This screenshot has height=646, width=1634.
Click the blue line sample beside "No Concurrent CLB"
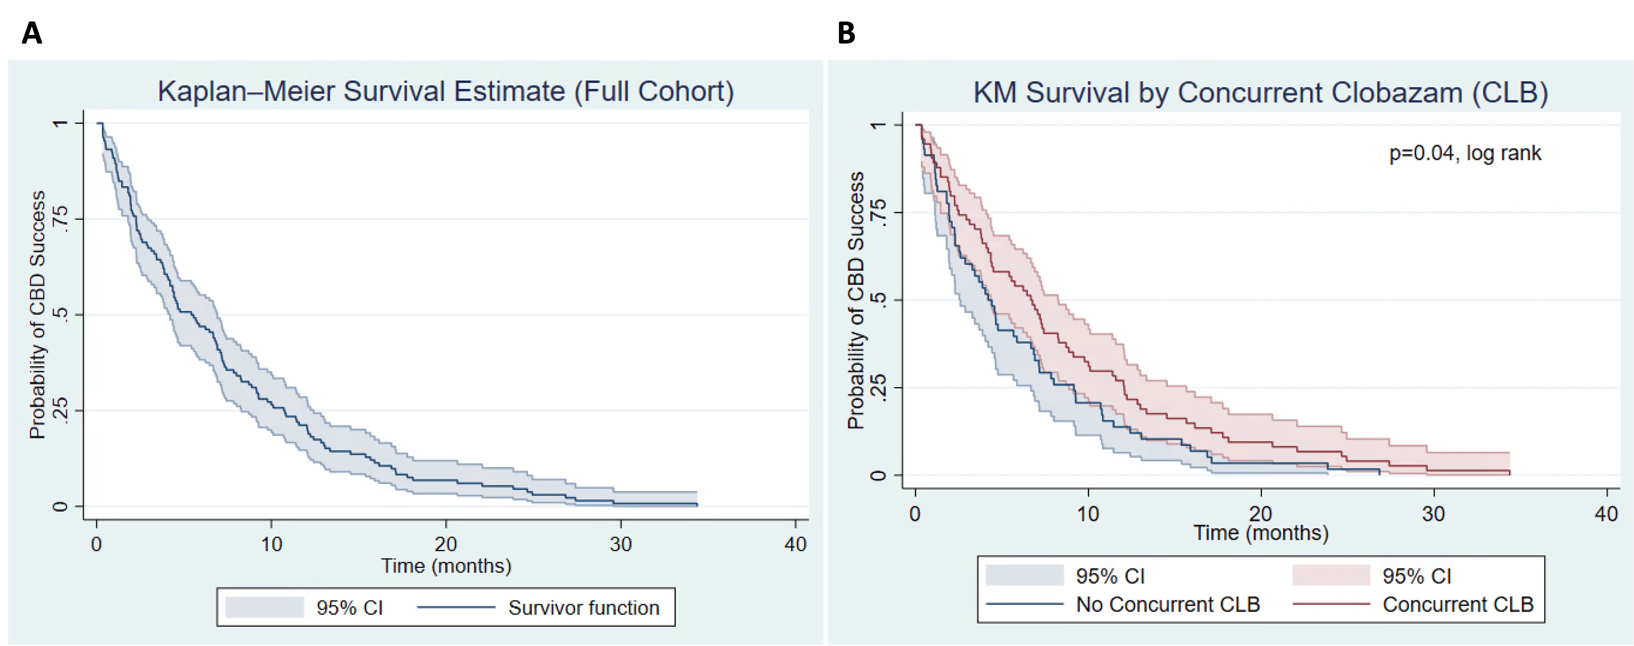click(x=1025, y=604)
